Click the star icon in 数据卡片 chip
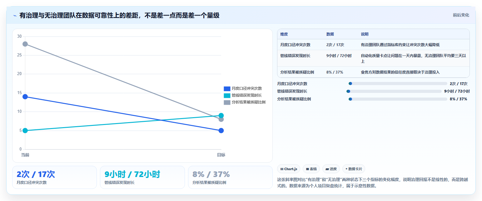Screen dimensions: 482x201 point(346,169)
